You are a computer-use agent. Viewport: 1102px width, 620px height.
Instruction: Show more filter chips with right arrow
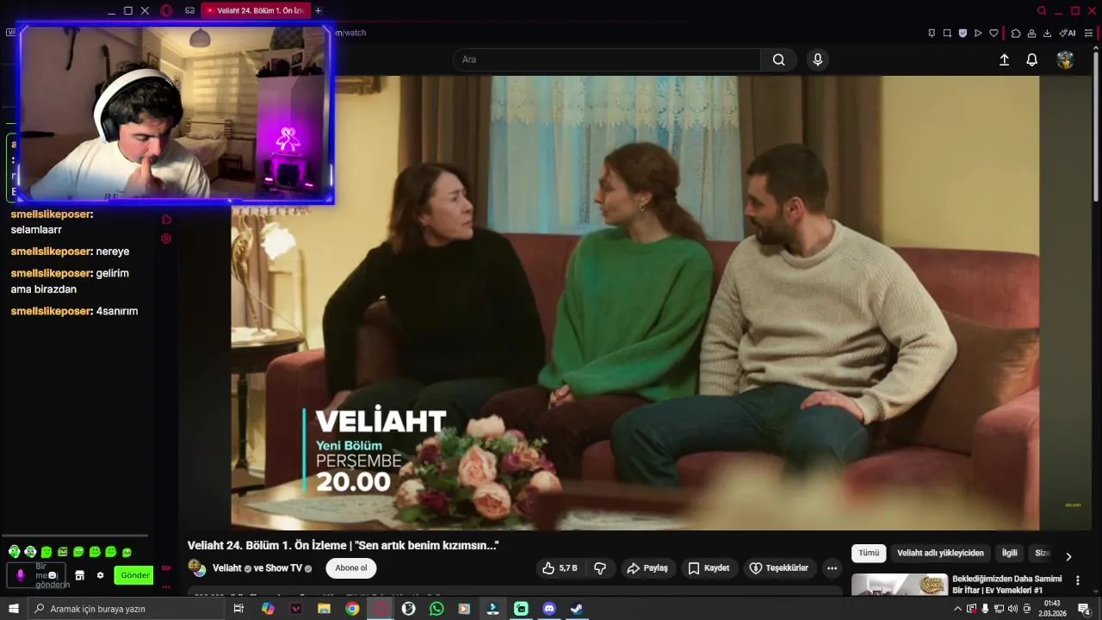[x=1068, y=556]
